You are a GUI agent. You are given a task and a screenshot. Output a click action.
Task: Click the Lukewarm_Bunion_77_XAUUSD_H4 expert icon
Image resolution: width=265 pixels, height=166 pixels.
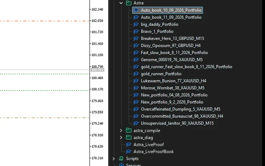click(x=136, y=81)
